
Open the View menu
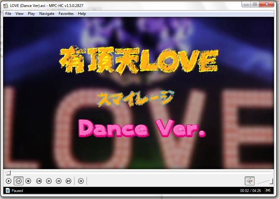(19, 14)
